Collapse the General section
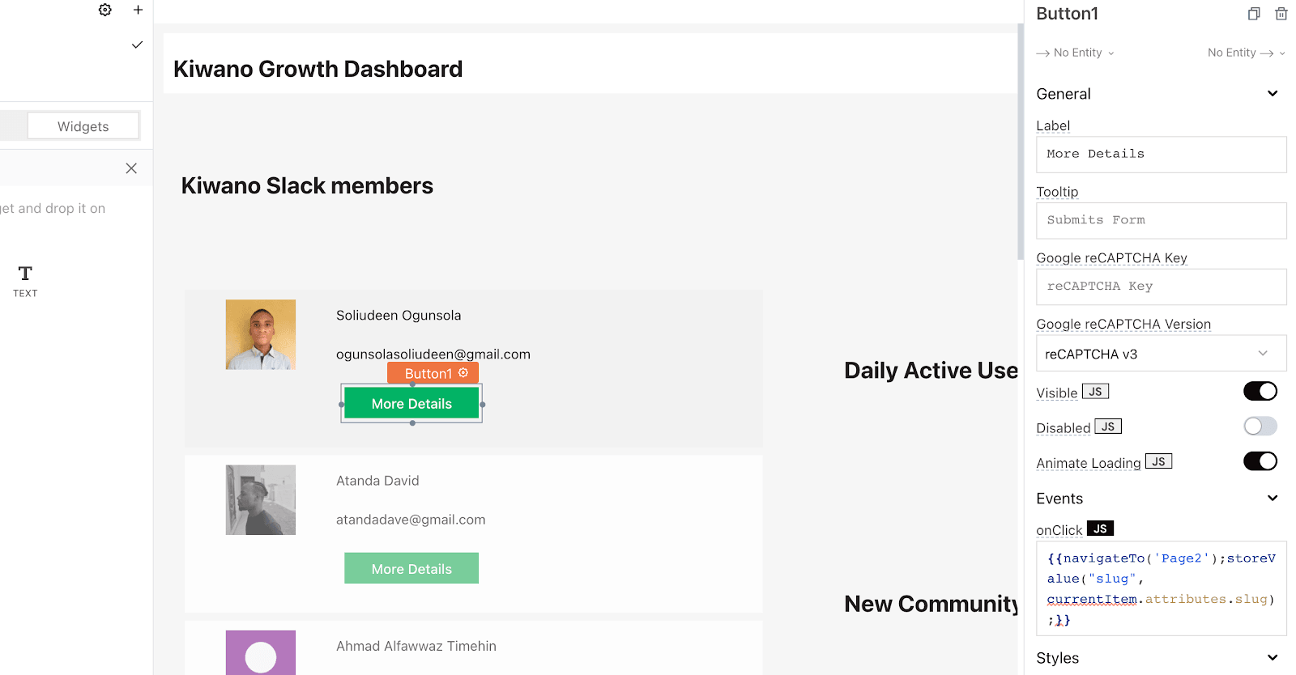 click(1272, 94)
